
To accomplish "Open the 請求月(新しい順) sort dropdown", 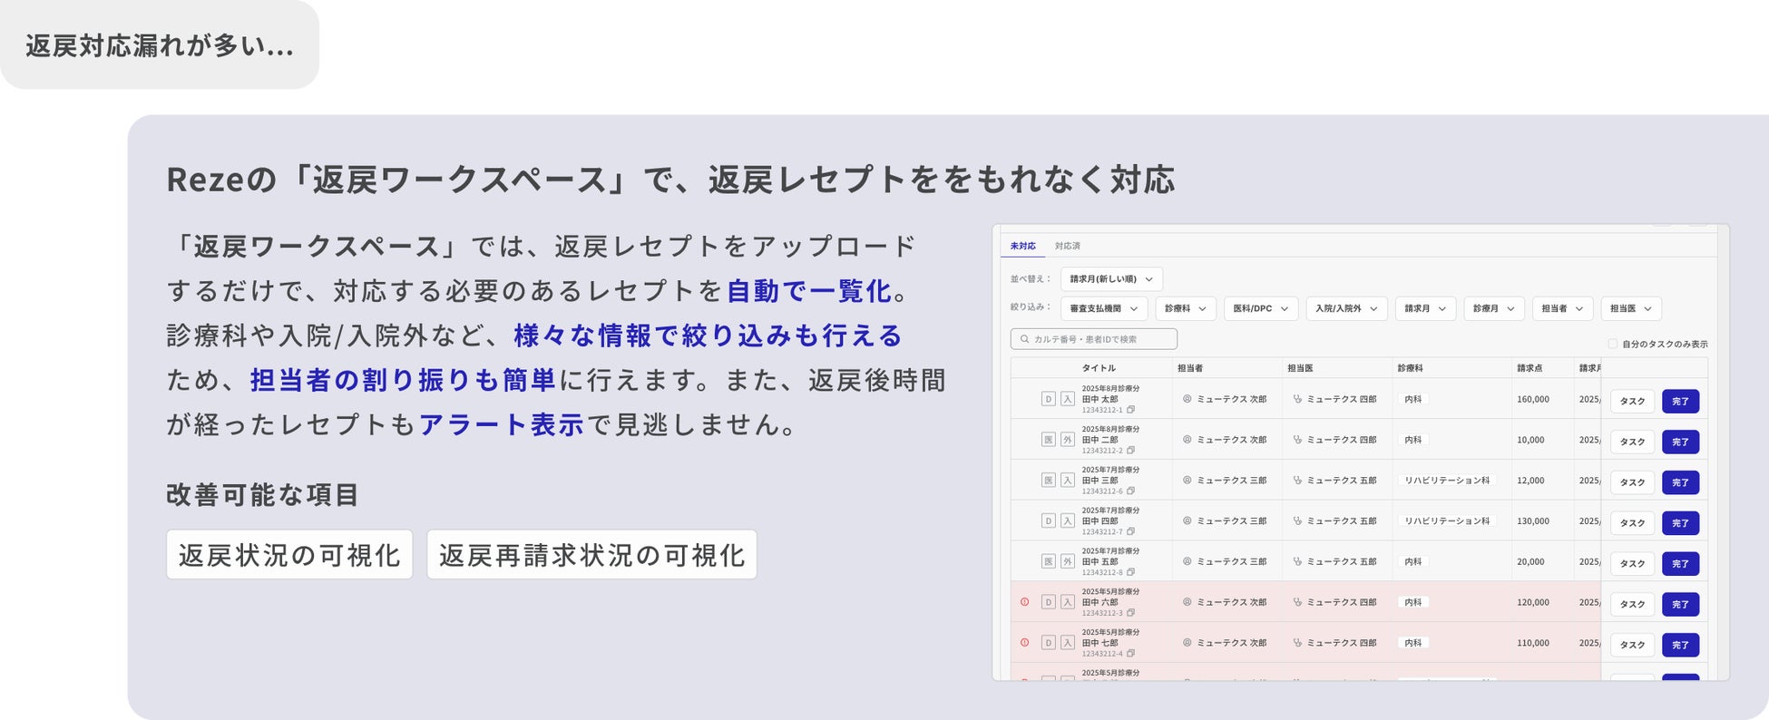I will (x=1111, y=279).
